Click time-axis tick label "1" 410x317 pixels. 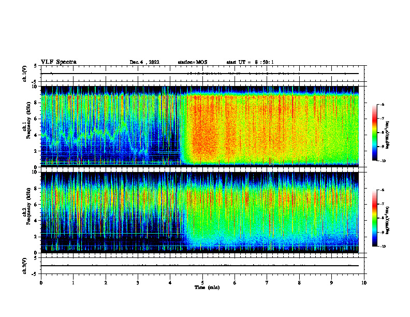coord(73,283)
